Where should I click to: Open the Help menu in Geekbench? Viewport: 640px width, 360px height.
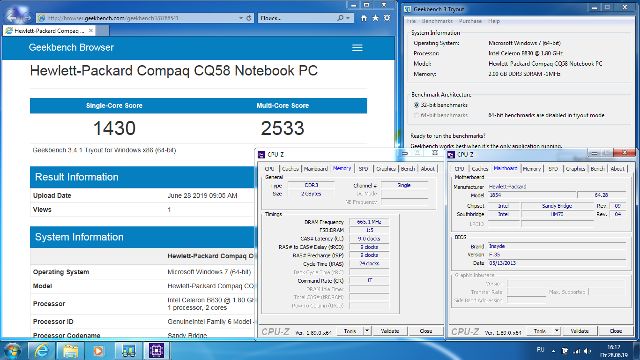click(494, 21)
